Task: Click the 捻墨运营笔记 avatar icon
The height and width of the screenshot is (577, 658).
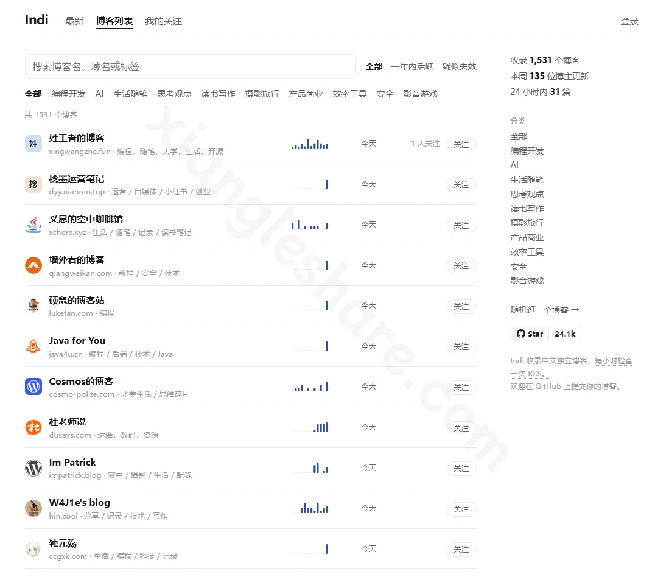Action: (33, 184)
